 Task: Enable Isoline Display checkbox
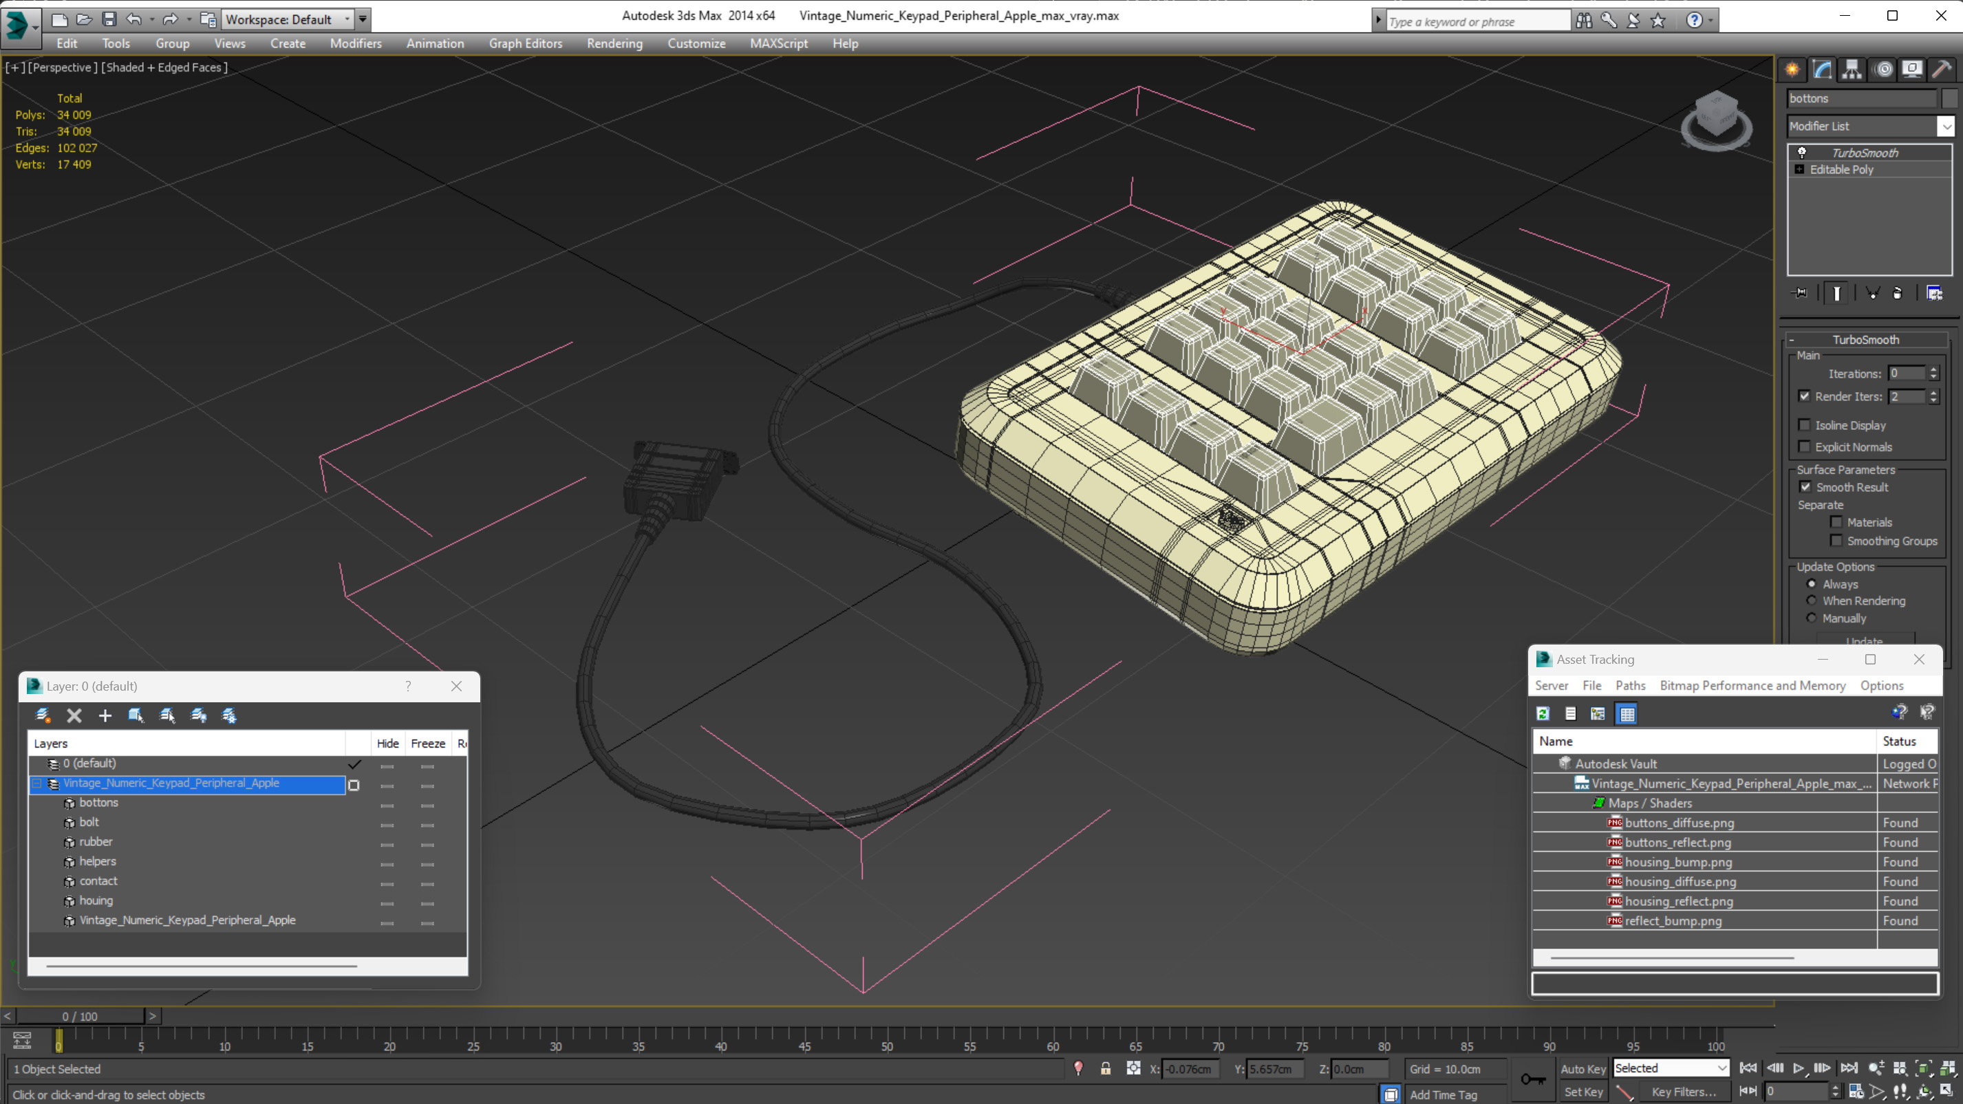click(1805, 425)
